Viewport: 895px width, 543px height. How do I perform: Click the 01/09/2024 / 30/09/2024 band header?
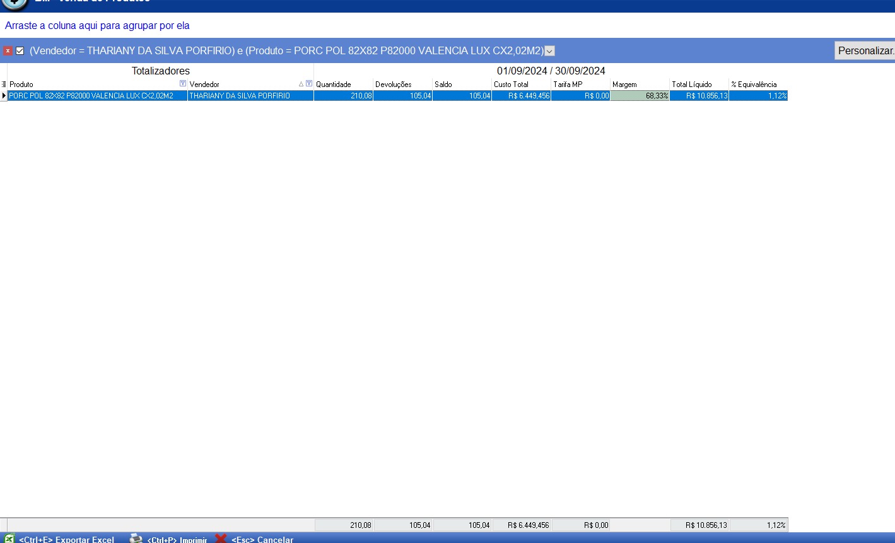[x=551, y=71]
